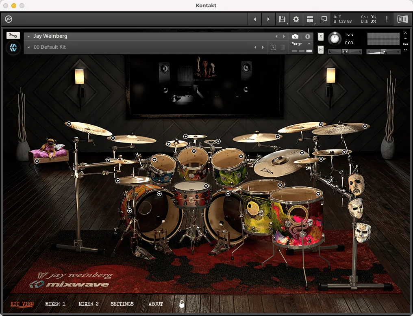
Task: Click the NI Native Instruments logo
Action: pyautogui.click(x=402, y=19)
